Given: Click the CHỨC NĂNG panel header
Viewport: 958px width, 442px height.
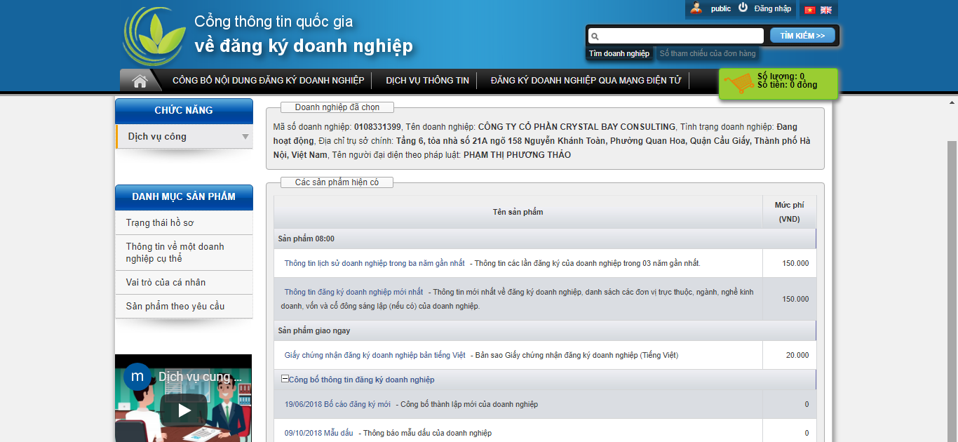Looking at the screenshot, I should [x=184, y=111].
